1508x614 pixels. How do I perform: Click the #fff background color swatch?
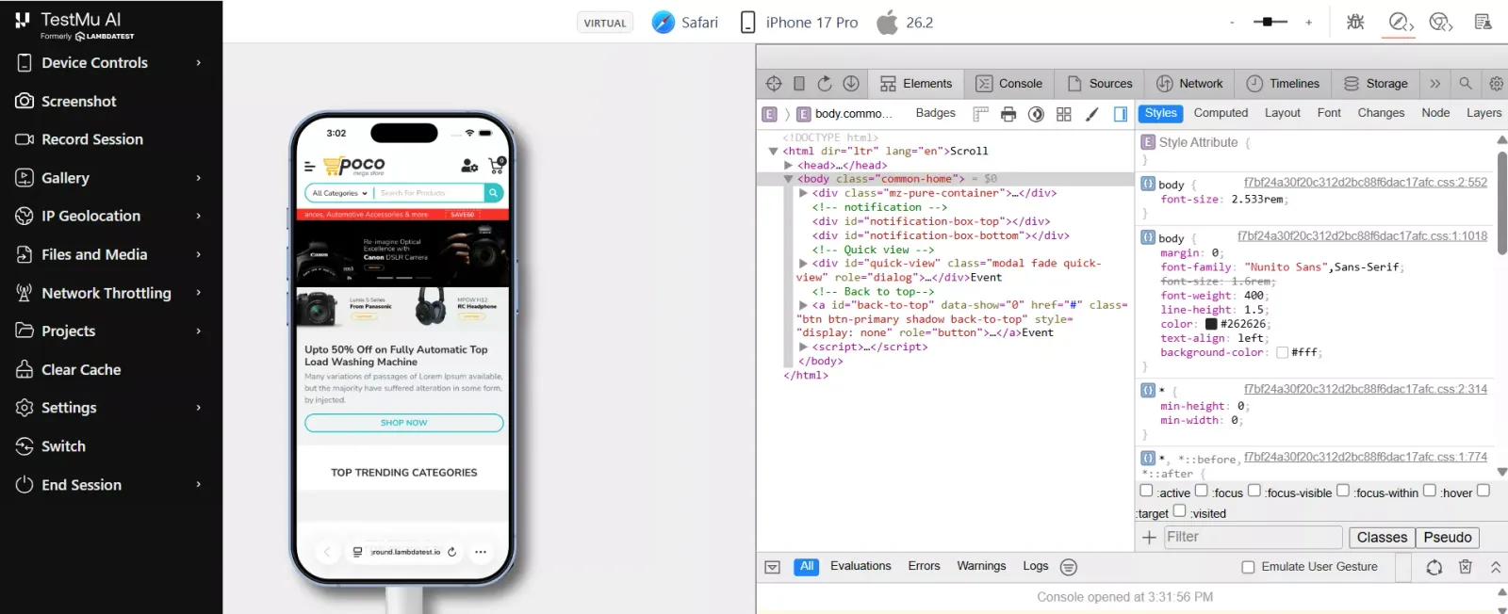pyautogui.click(x=1282, y=352)
